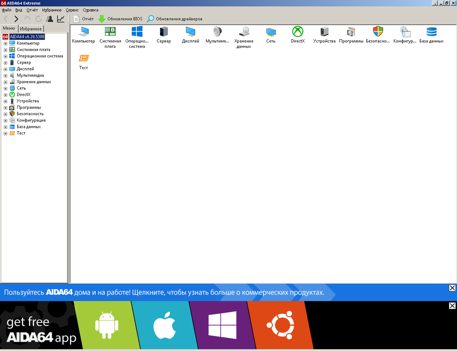The height and width of the screenshot is (351, 457).
Task: Click the Forward arrow in toolbar
Action: tap(16, 19)
